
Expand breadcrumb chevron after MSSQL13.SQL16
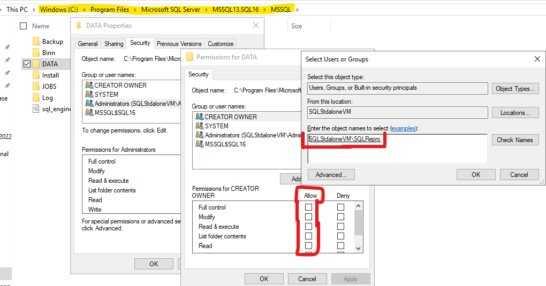(x=264, y=10)
